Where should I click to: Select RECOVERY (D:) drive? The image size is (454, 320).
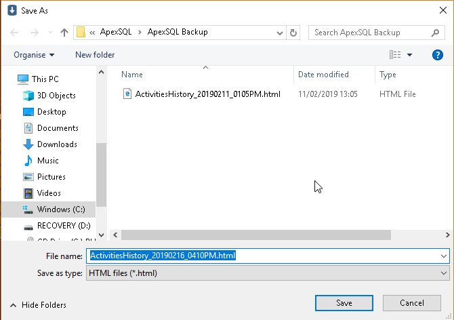click(63, 226)
